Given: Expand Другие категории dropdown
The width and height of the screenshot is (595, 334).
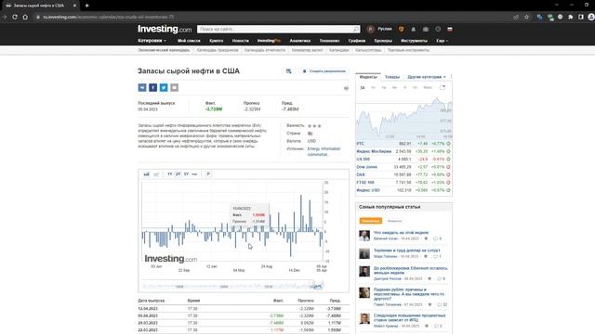Looking at the screenshot, I should [427, 77].
